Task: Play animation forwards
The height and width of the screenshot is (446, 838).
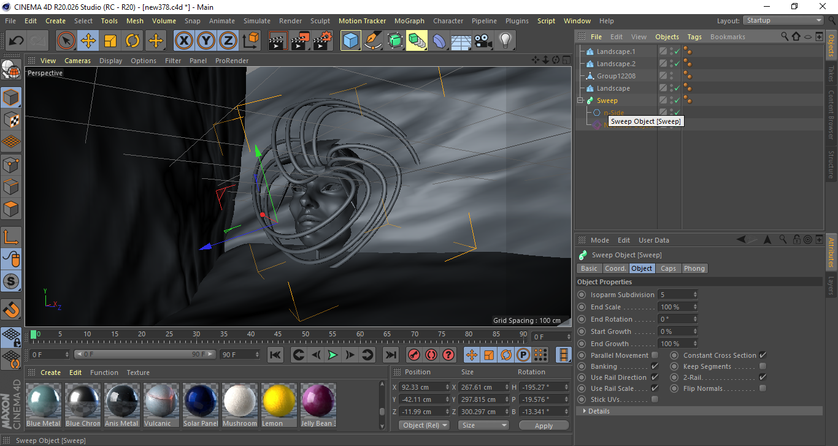Action: click(333, 355)
